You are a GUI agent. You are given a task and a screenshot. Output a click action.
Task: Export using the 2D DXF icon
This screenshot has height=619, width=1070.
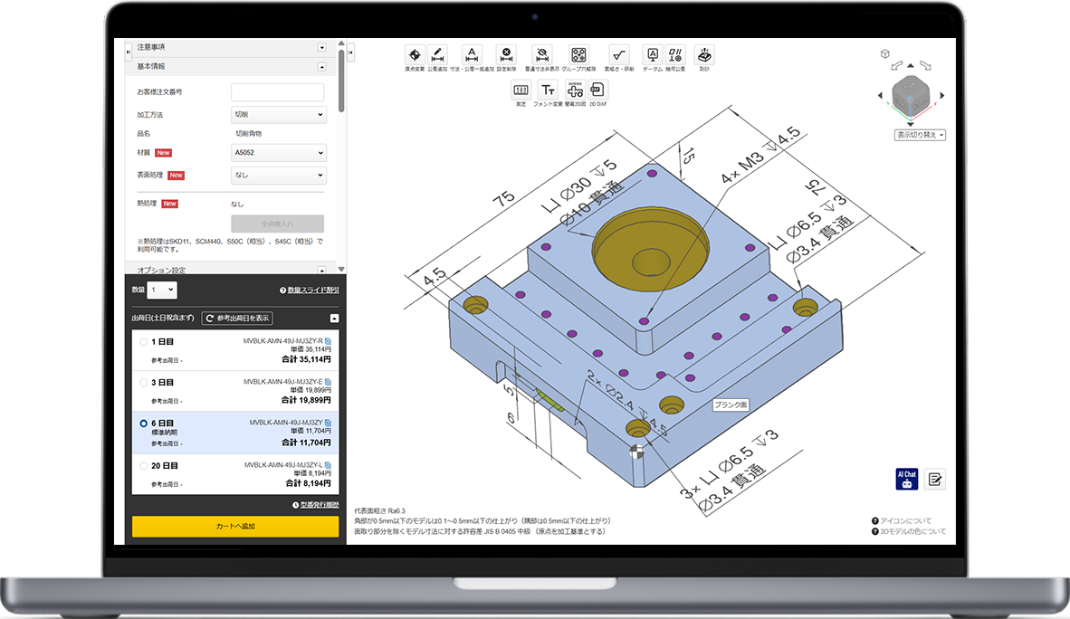coord(597,90)
